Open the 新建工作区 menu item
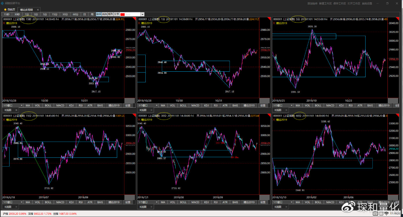 (x=325, y=3)
